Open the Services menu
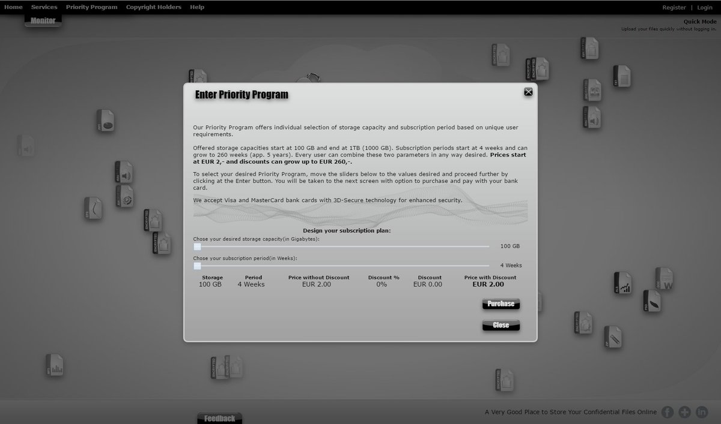Viewport: 721px width, 424px height. [44, 7]
